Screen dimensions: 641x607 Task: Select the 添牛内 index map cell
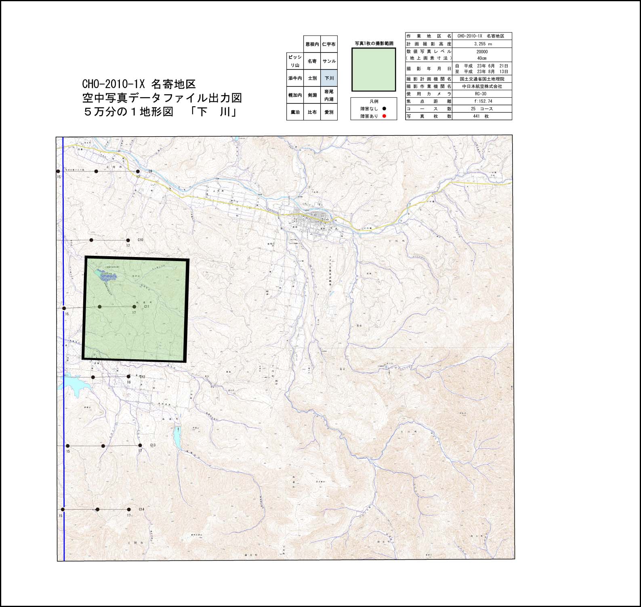click(x=295, y=78)
